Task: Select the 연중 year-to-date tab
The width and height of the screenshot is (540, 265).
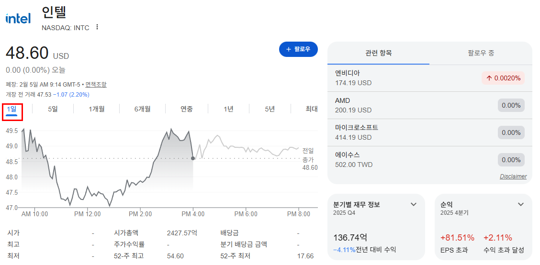Action: [x=187, y=109]
